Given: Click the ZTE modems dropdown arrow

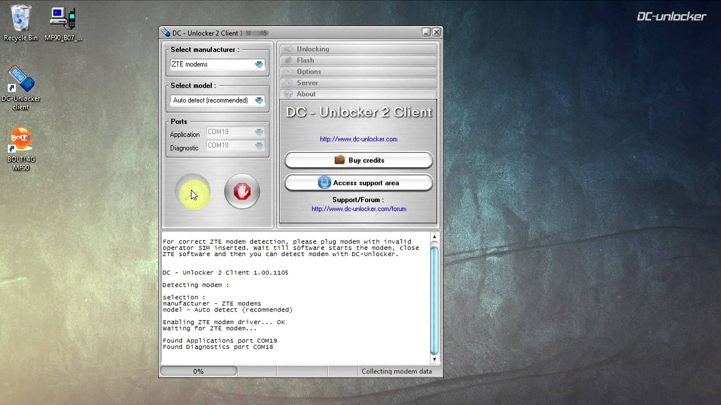Looking at the screenshot, I should coord(259,64).
